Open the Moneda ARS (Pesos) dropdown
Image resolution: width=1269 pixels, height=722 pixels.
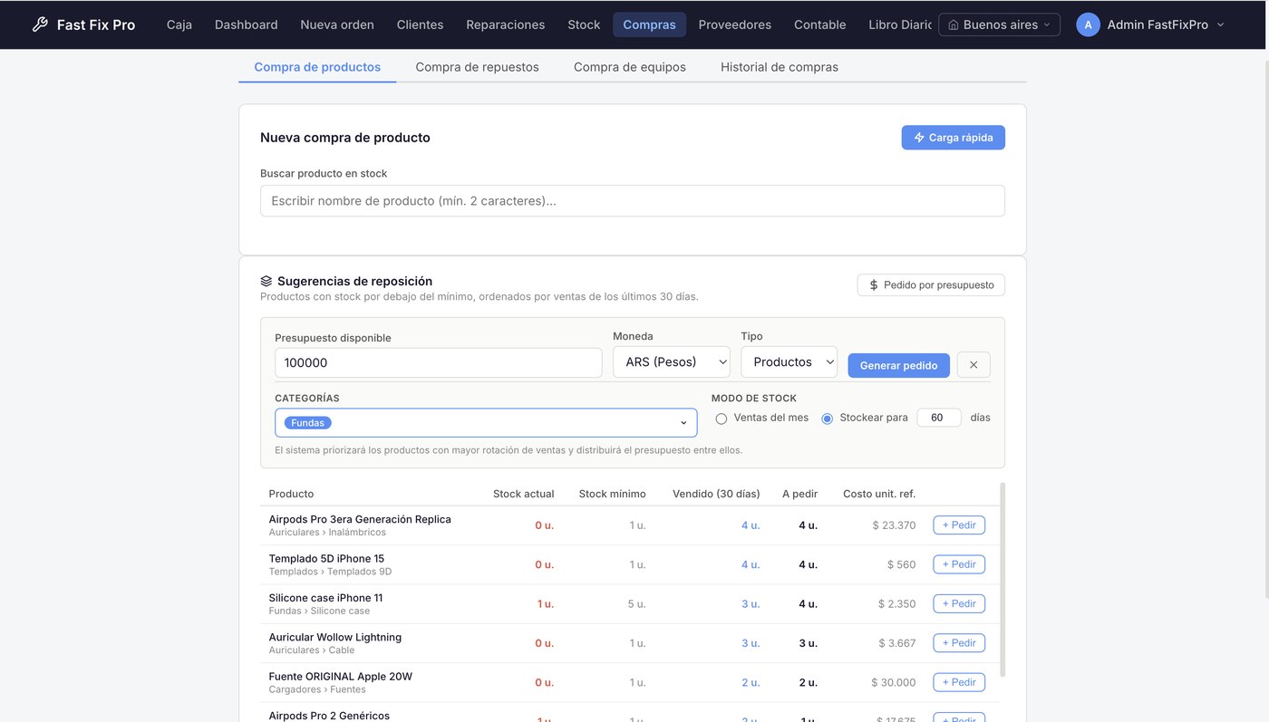click(672, 361)
